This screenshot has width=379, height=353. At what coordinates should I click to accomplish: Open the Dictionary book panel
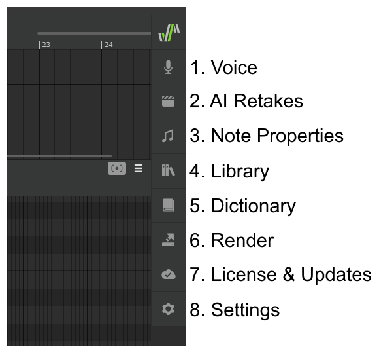168,205
